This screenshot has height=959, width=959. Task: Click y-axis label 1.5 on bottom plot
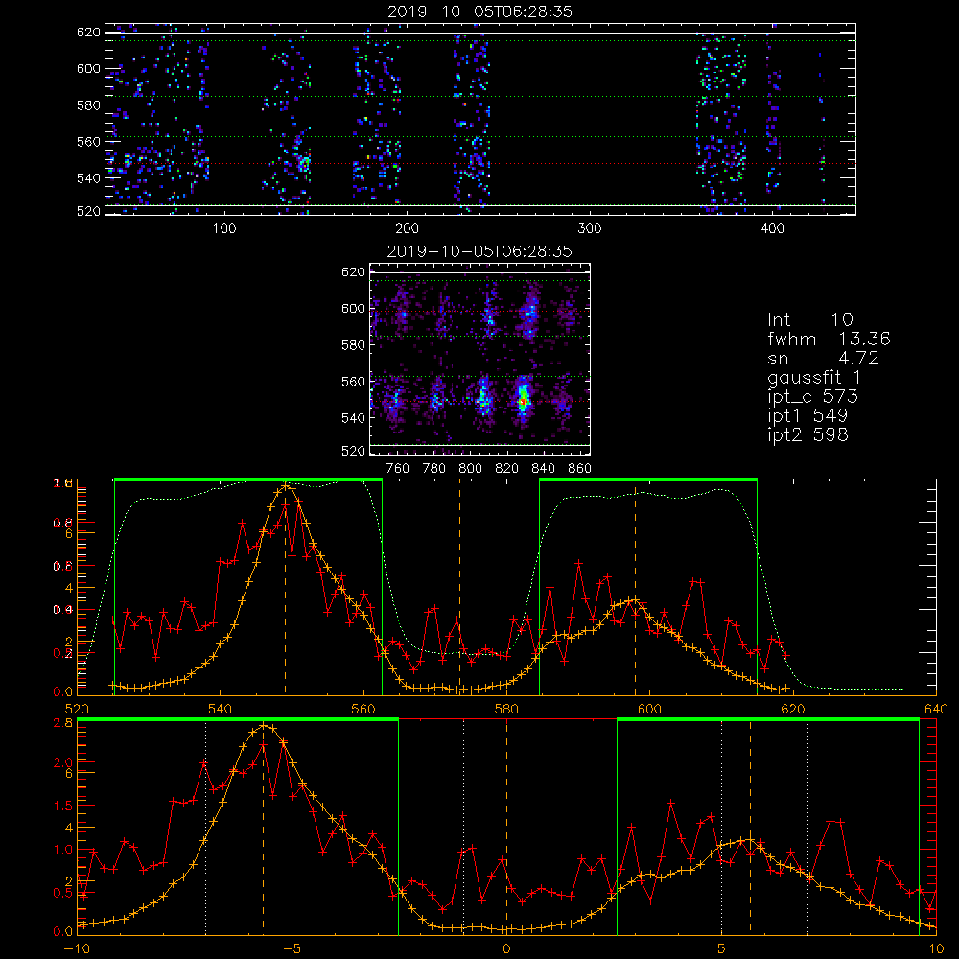[64, 806]
